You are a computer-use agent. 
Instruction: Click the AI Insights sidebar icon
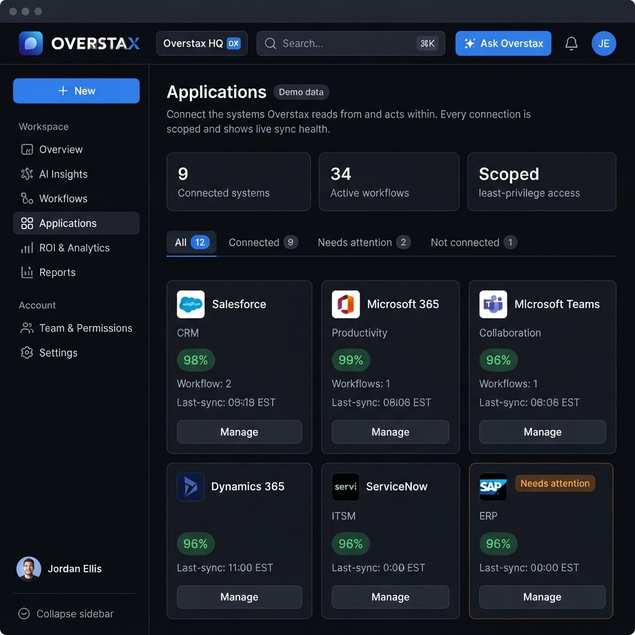[x=27, y=174]
